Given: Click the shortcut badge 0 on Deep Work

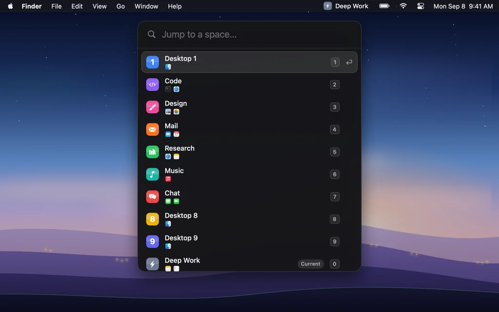Looking at the screenshot, I should [x=334, y=264].
